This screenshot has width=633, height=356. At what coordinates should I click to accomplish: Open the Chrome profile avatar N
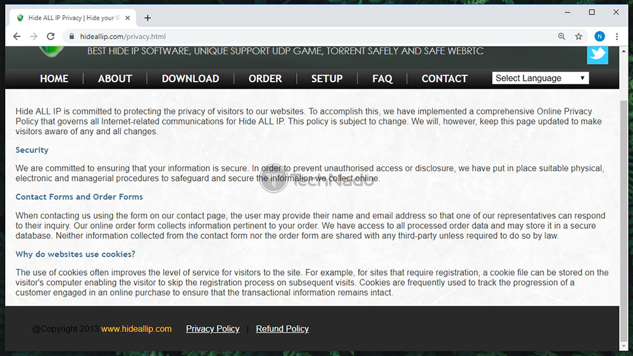(599, 36)
